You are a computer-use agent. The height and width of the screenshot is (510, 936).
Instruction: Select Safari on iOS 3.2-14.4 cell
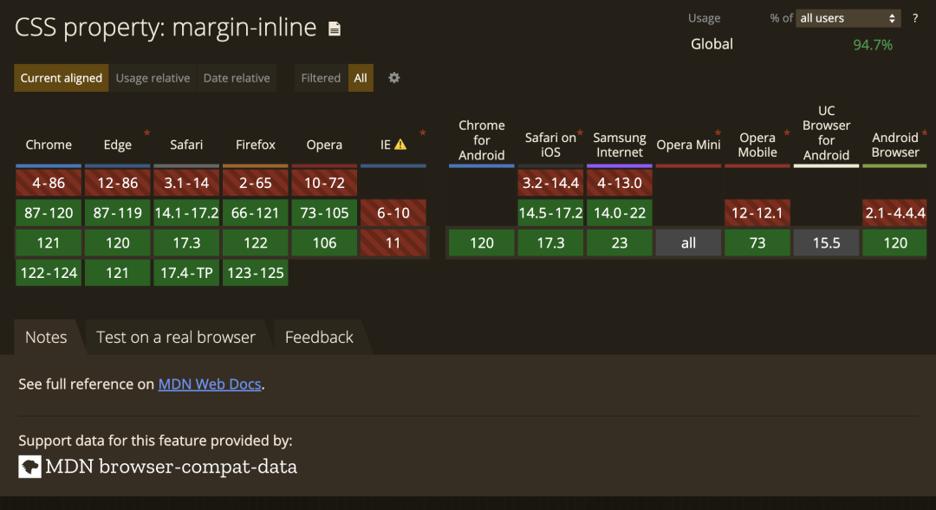(550, 183)
